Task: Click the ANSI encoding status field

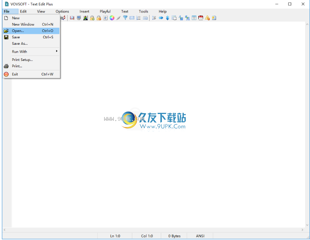Action: coord(200,236)
